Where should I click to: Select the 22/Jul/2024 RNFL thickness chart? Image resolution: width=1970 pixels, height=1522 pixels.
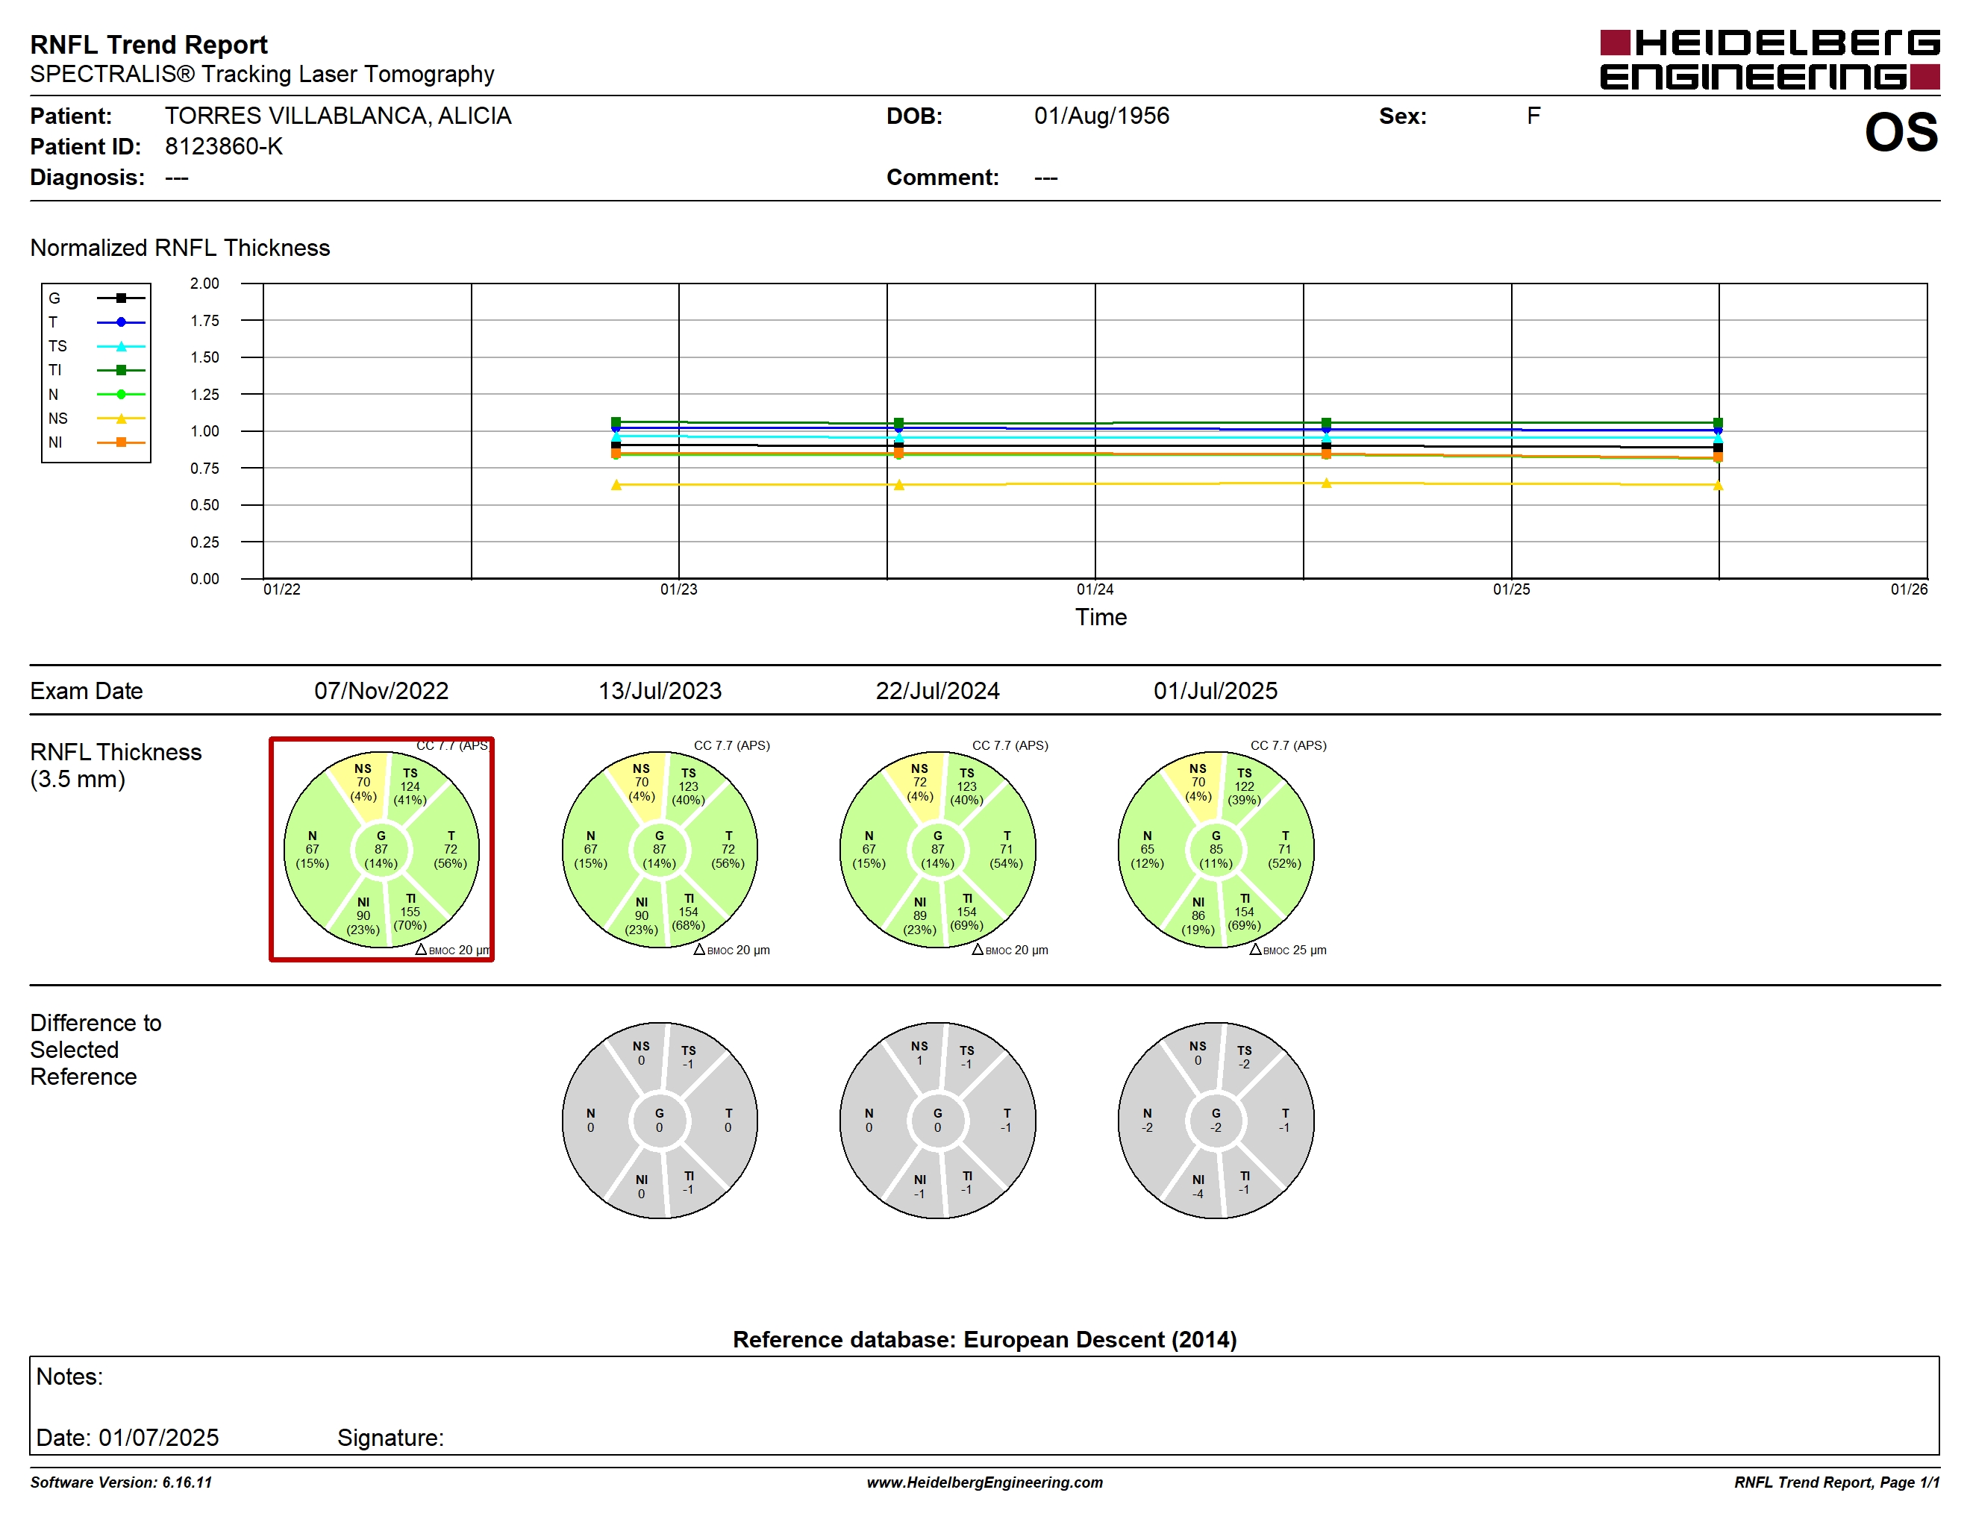pos(937,849)
